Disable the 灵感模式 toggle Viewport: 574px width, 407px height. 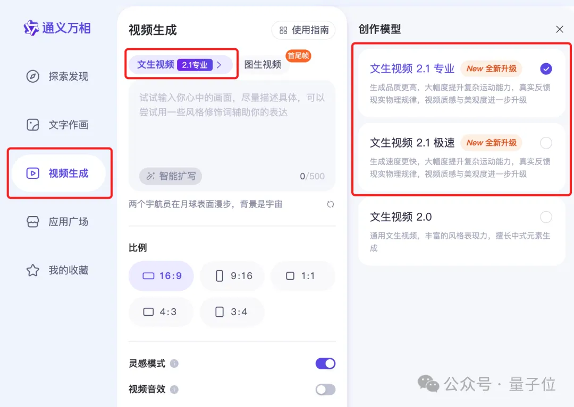pyautogui.click(x=325, y=363)
